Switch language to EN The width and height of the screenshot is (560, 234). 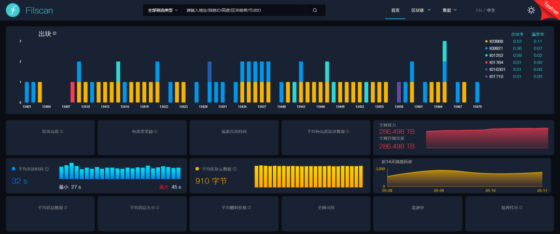(479, 10)
